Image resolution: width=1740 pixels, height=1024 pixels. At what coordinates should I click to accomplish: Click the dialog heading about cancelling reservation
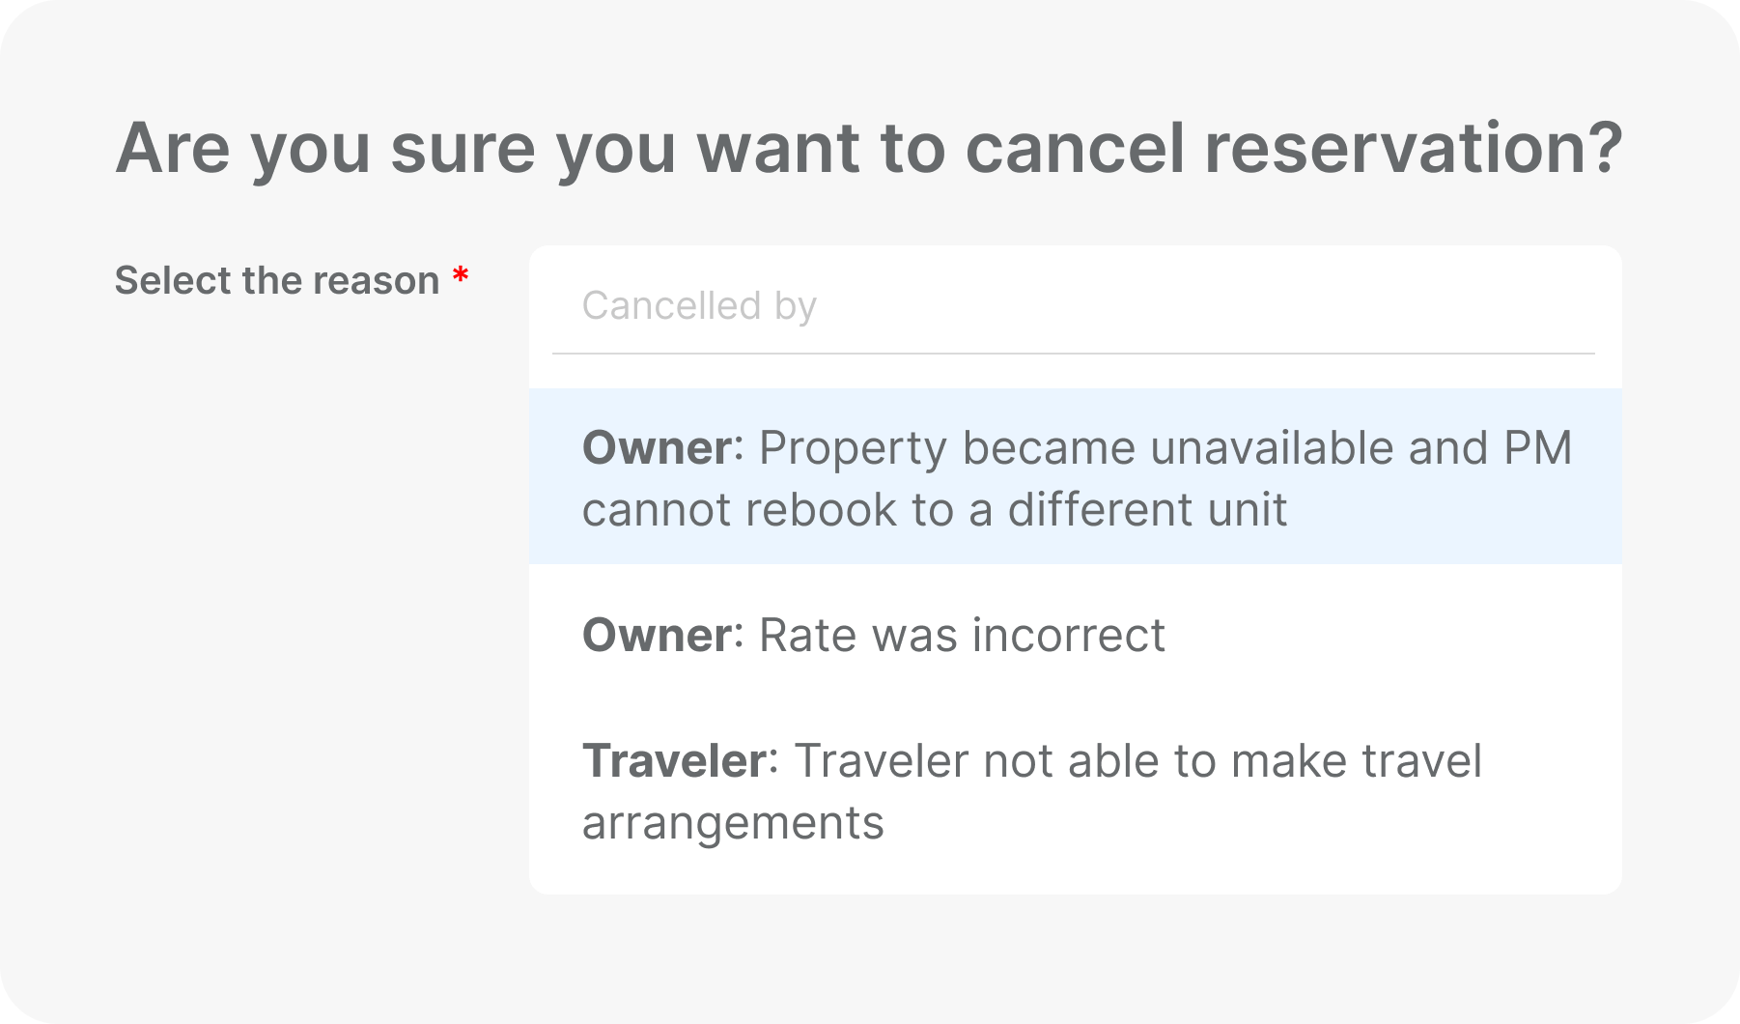869,148
